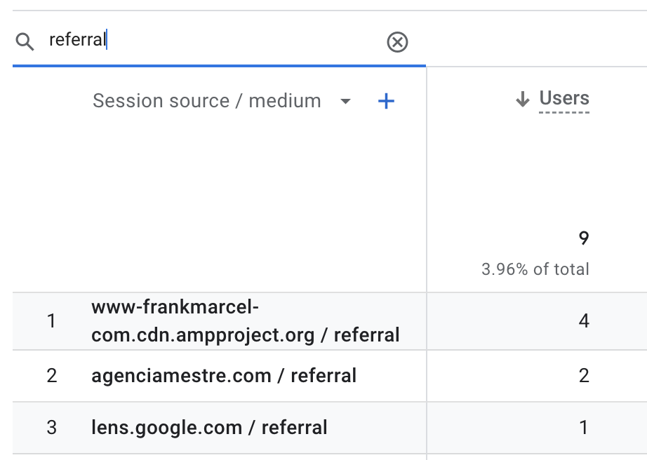Click Users value 1 for lens.google.com
Image resolution: width=647 pixels, height=460 pixels.
[584, 427]
